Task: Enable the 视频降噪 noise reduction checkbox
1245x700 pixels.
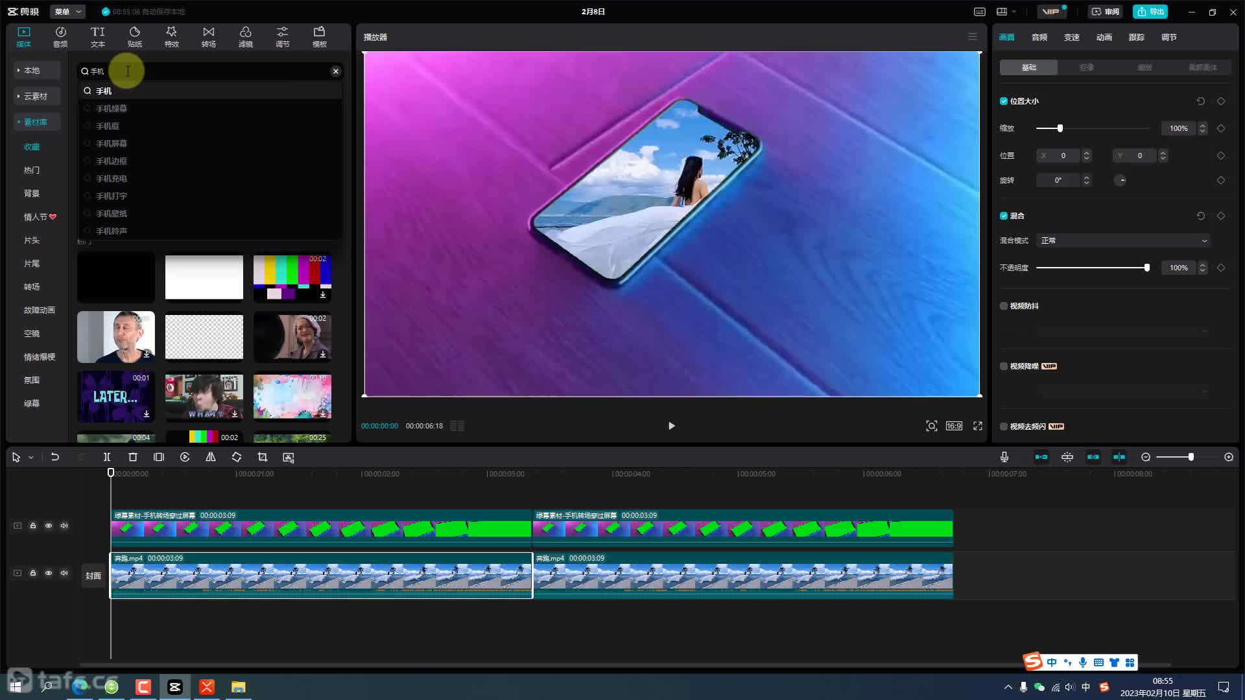Action: pyautogui.click(x=1004, y=366)
